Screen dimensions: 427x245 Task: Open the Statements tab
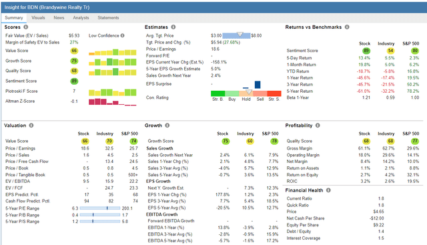(x=108, y=18)
